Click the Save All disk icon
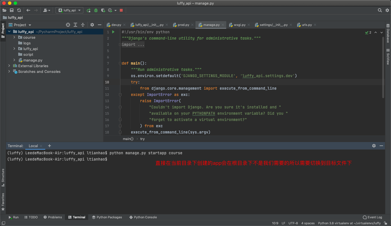 12,10
